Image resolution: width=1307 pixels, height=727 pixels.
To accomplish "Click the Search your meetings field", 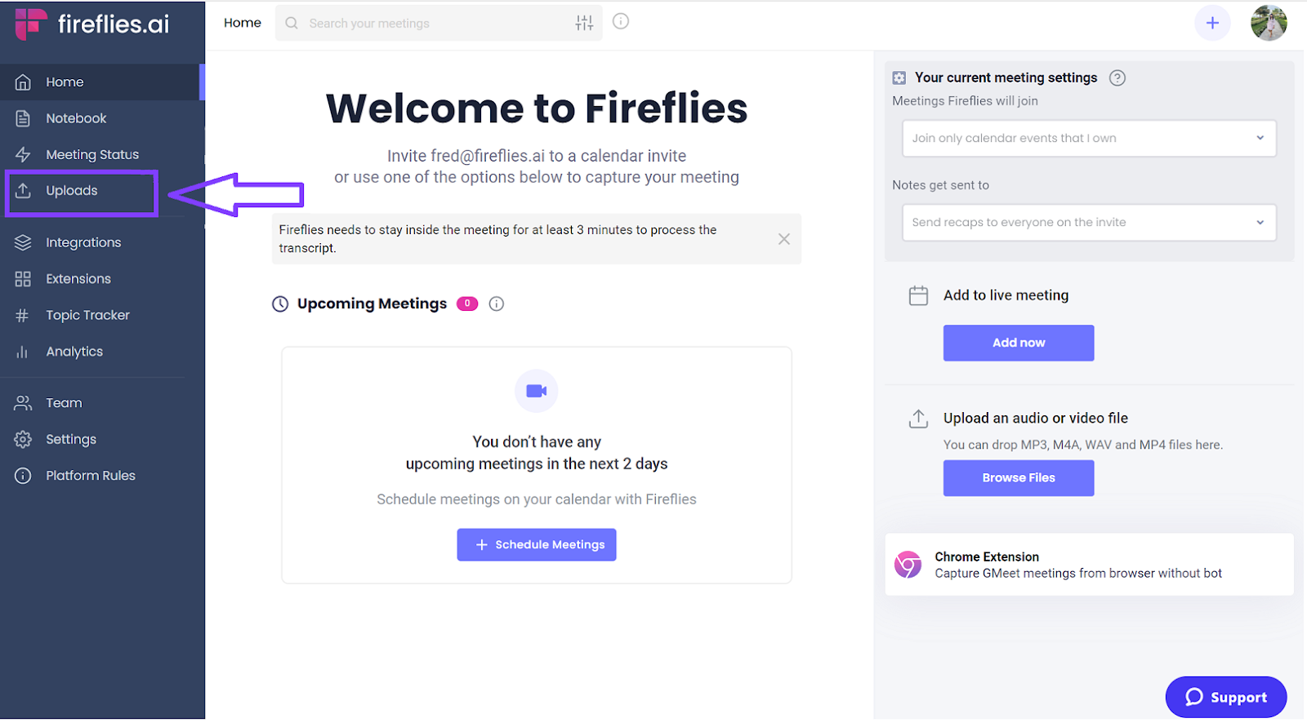I will pos(408,23).
